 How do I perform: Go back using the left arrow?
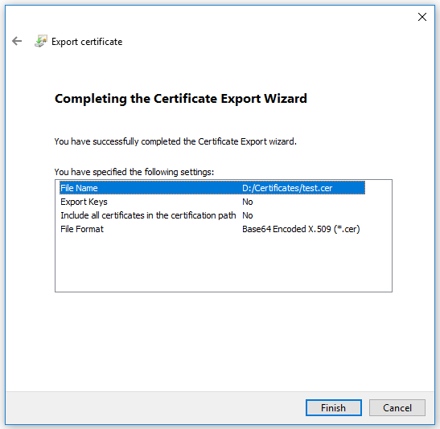tap(17, 41)
